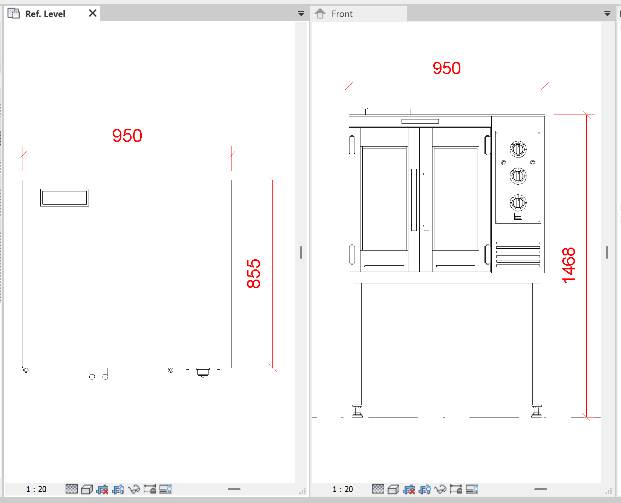Screen dimensions: 621x503
Task: Open Preview Visibility in Front view
Action: point(472,489)
